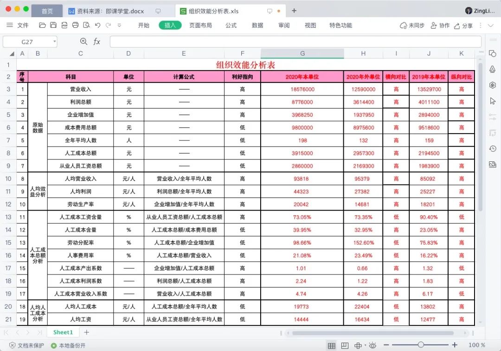Toggle the reading mode eye icon
The height and width of the screenshot is (351, 501).
[x=373, y=345]
